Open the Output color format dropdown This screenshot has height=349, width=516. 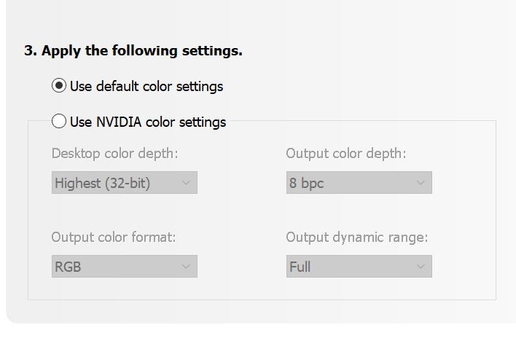[x=124, y=267]
